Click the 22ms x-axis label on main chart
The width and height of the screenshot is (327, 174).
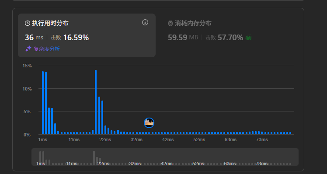tap(105, 139)
